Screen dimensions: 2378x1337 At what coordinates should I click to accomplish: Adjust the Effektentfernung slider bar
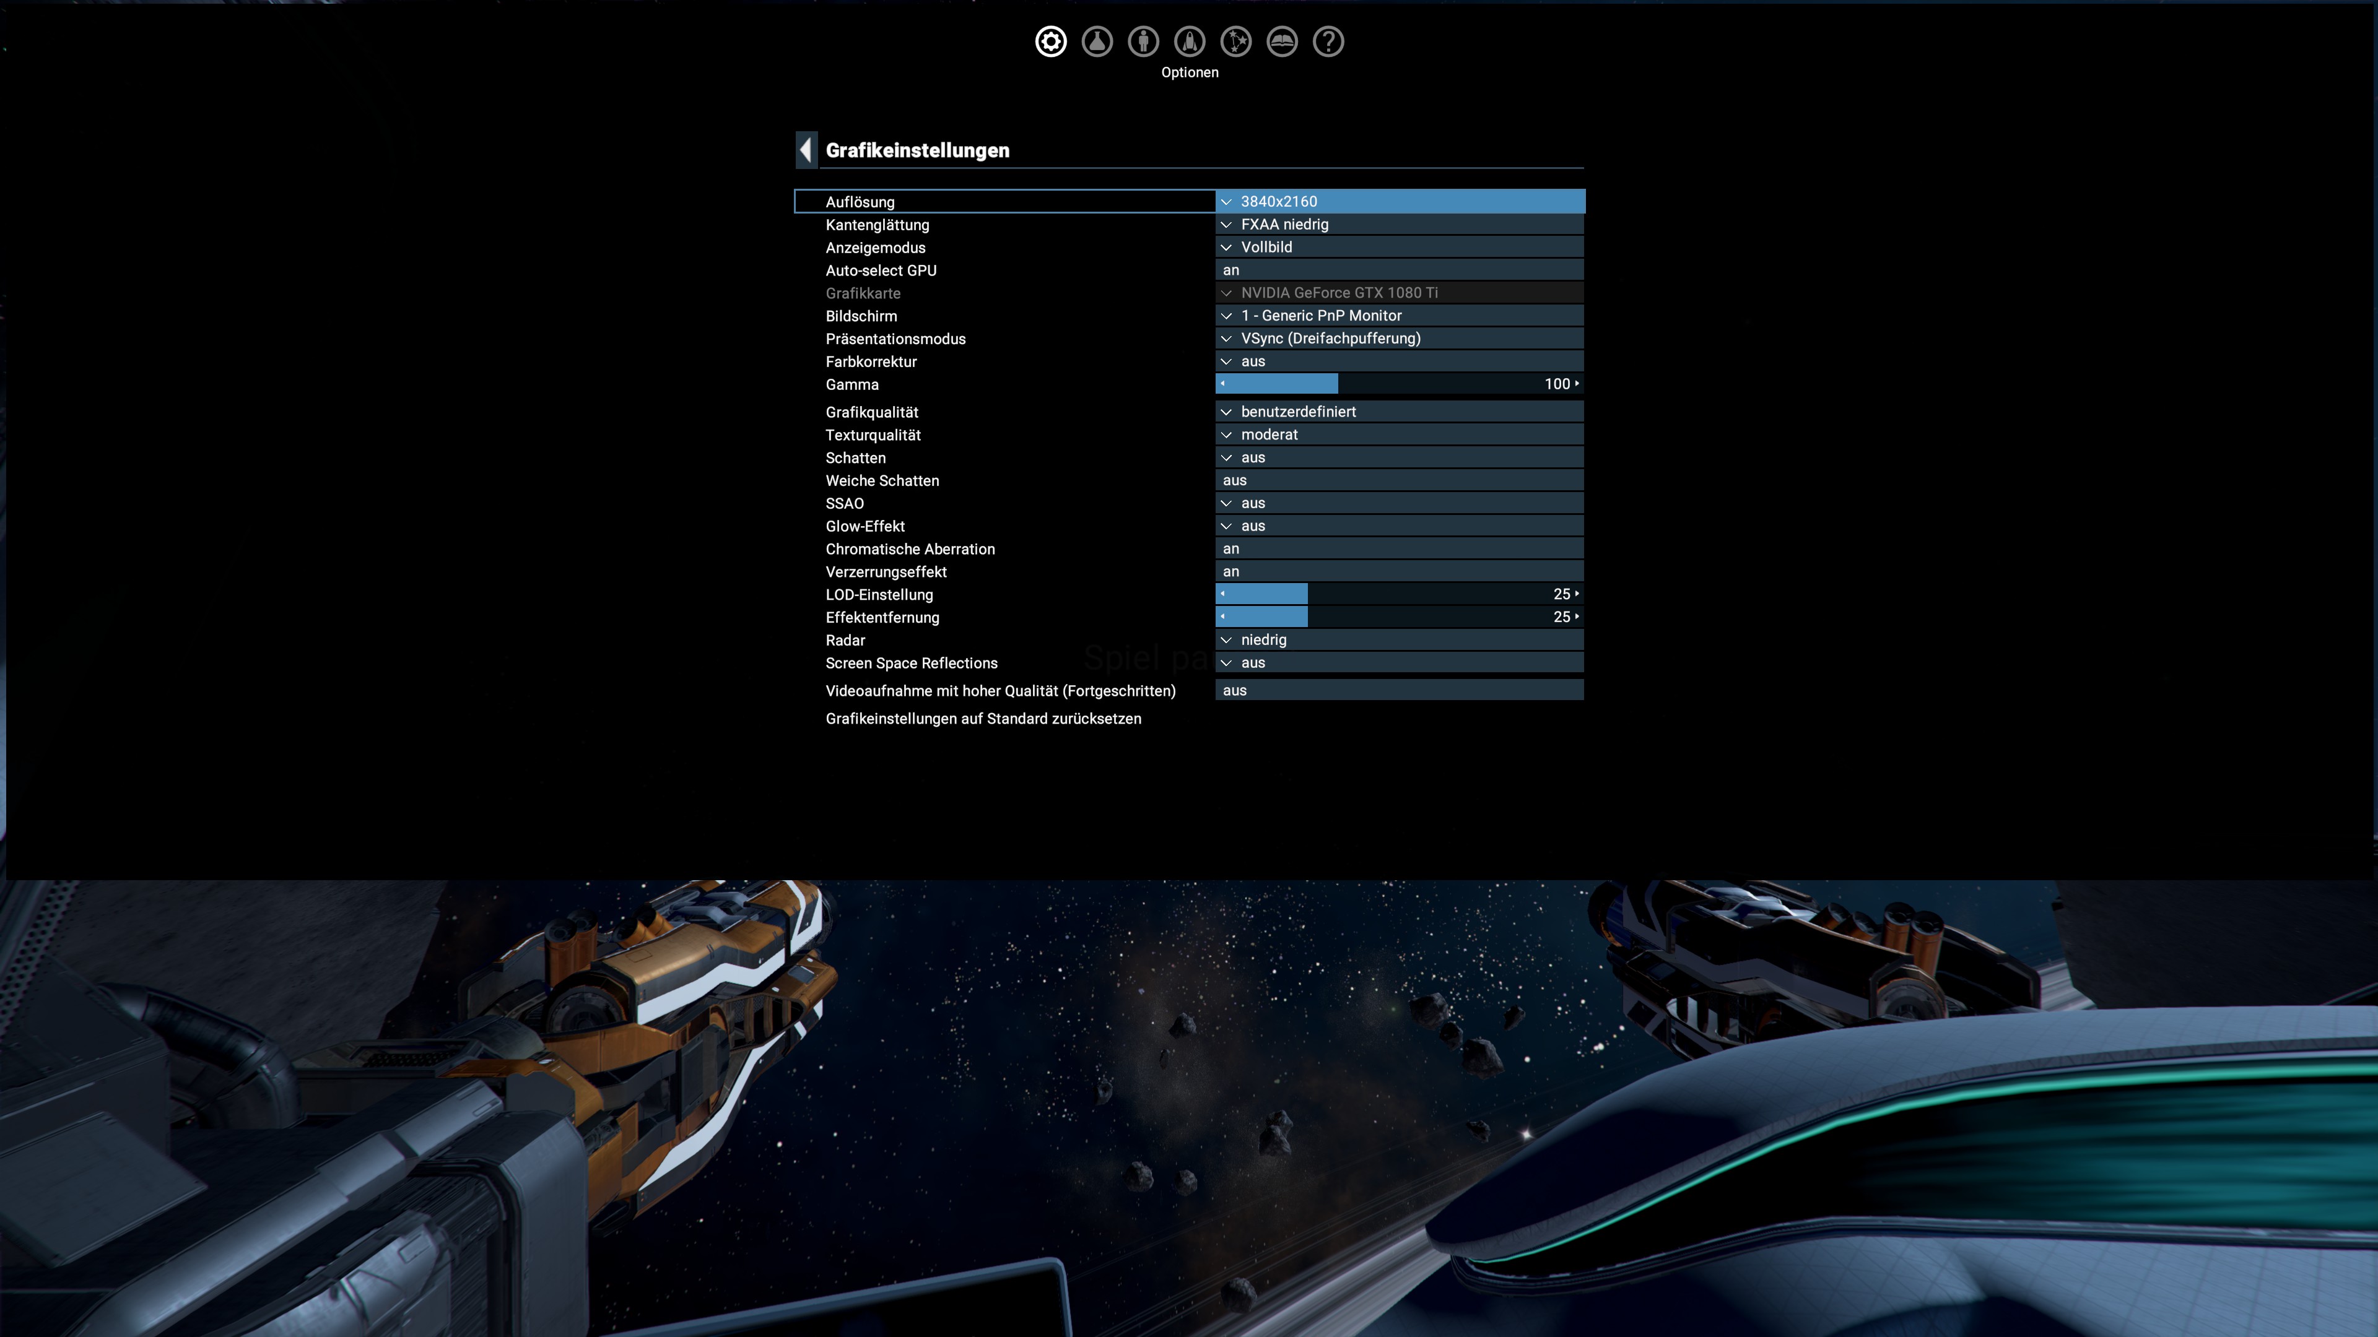point(1400,617)
